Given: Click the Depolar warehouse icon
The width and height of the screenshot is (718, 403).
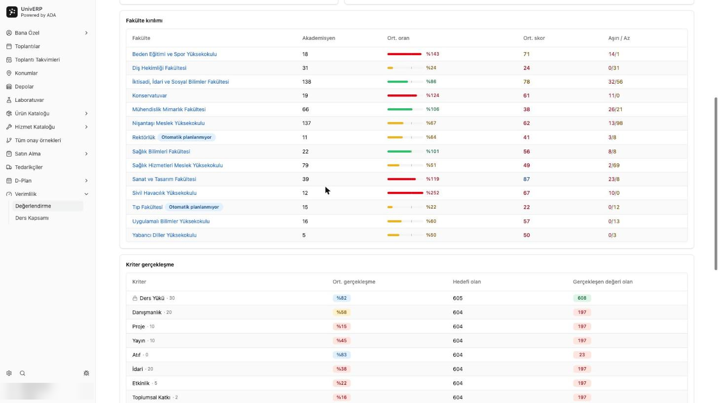Looking at the screenshot, I should (x=9, y=87).
